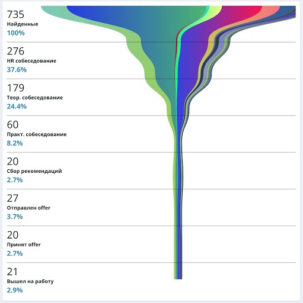
Task: Open the HR собеседование stage
Action: click(x=31, y=61)
